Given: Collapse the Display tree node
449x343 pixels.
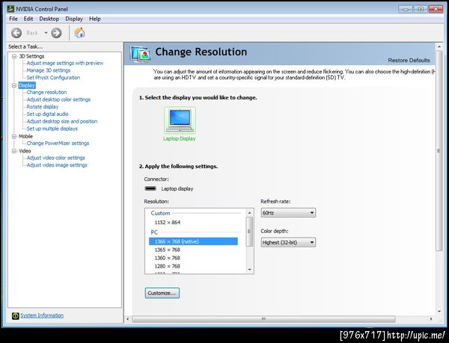Looking at the screenshot, I should [14, 85].
